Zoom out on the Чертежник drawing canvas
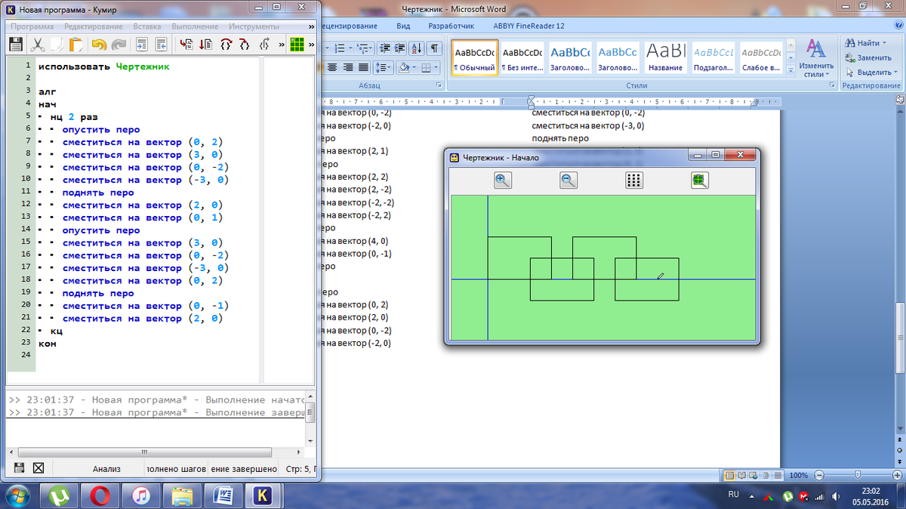Viewport: 906px width, 509px height. [569, 180]
